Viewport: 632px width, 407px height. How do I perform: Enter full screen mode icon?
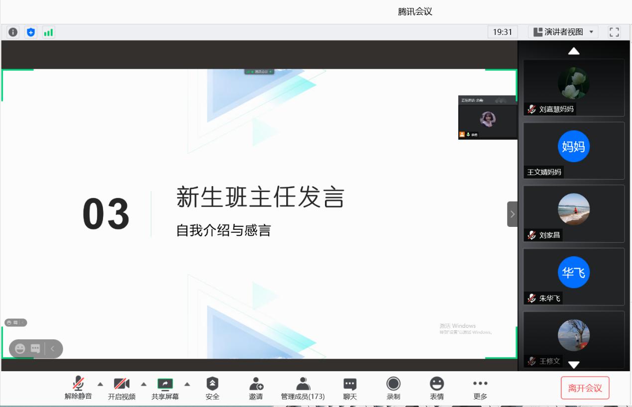614,32
